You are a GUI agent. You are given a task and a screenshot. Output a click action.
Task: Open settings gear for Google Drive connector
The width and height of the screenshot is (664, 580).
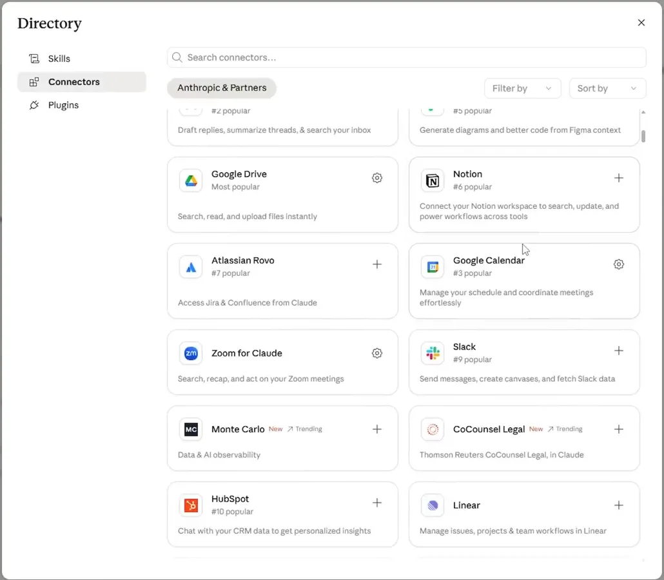pos(377,178)
